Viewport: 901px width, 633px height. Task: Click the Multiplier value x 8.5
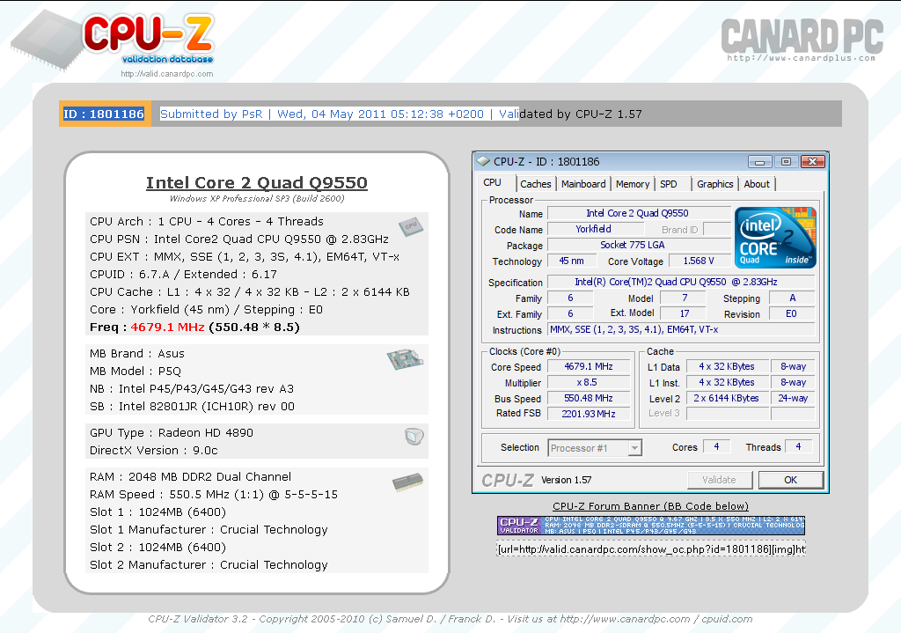[589, 382]
